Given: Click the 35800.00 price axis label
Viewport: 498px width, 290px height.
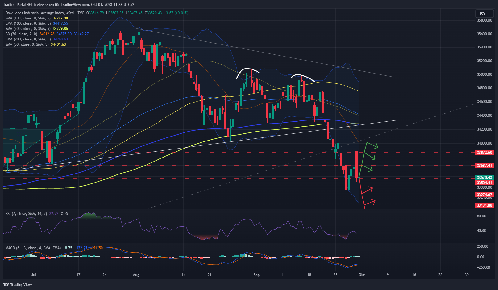Looking at the screenshot, I should pos(484,20).
